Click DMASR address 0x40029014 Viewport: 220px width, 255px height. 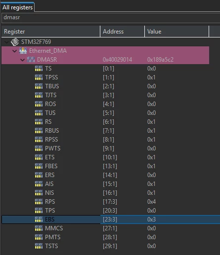[x=117, y=60]
